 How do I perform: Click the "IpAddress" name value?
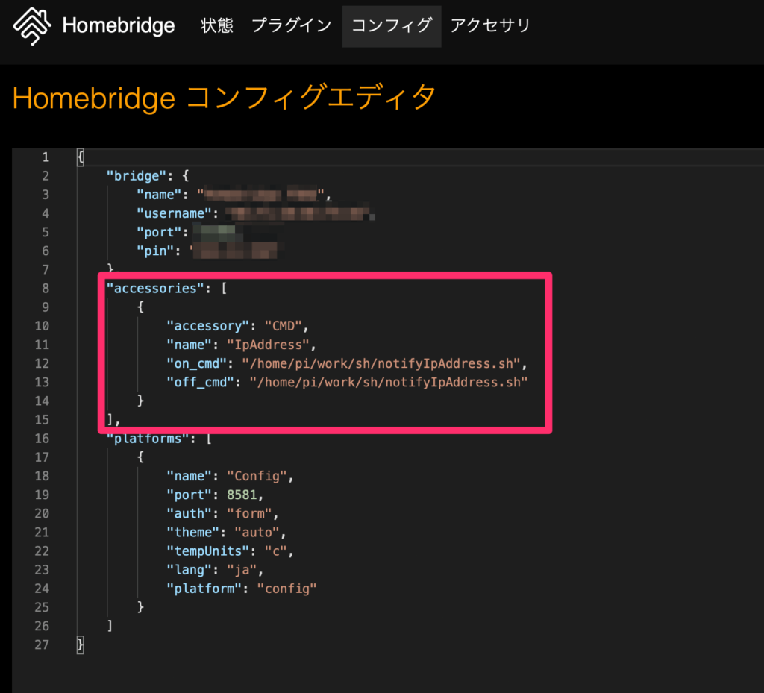click(x=269, y=345)
